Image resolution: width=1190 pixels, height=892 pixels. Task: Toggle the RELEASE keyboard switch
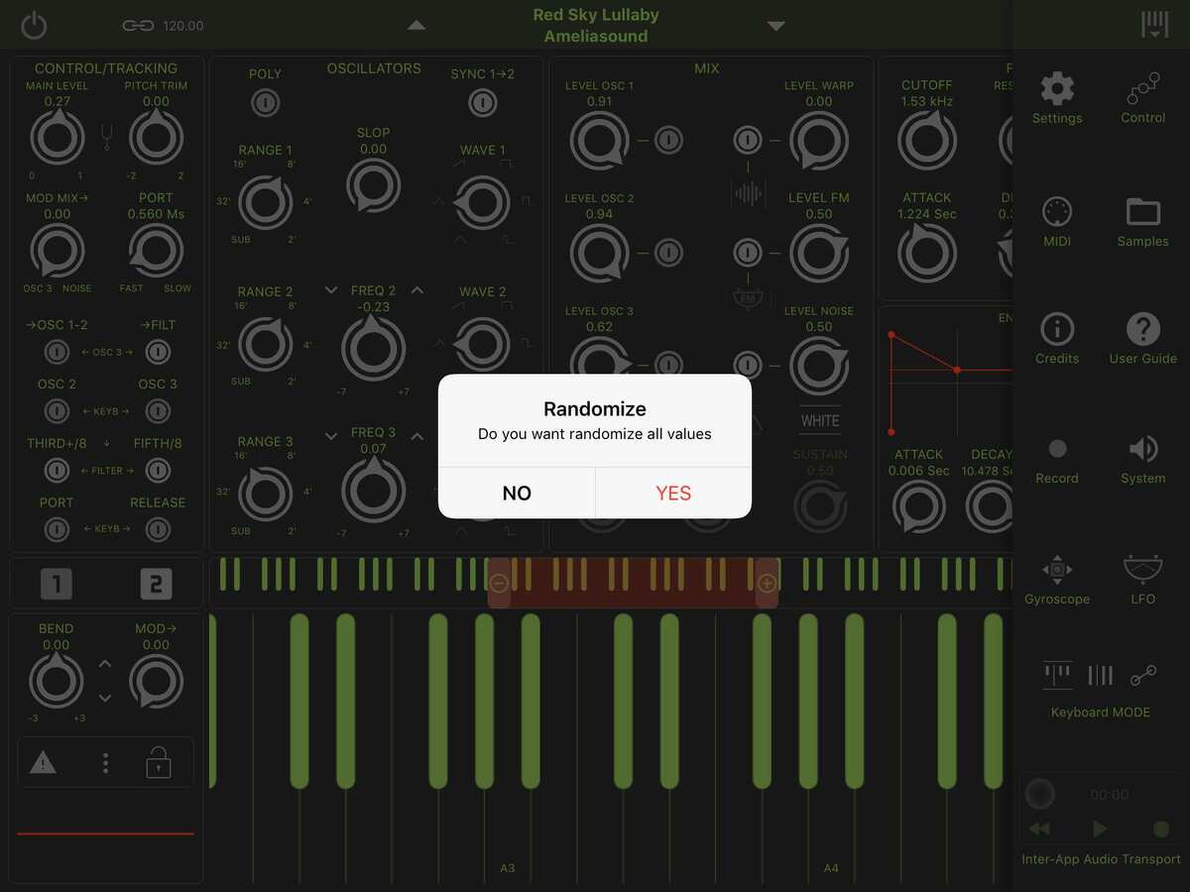(158, 529)
